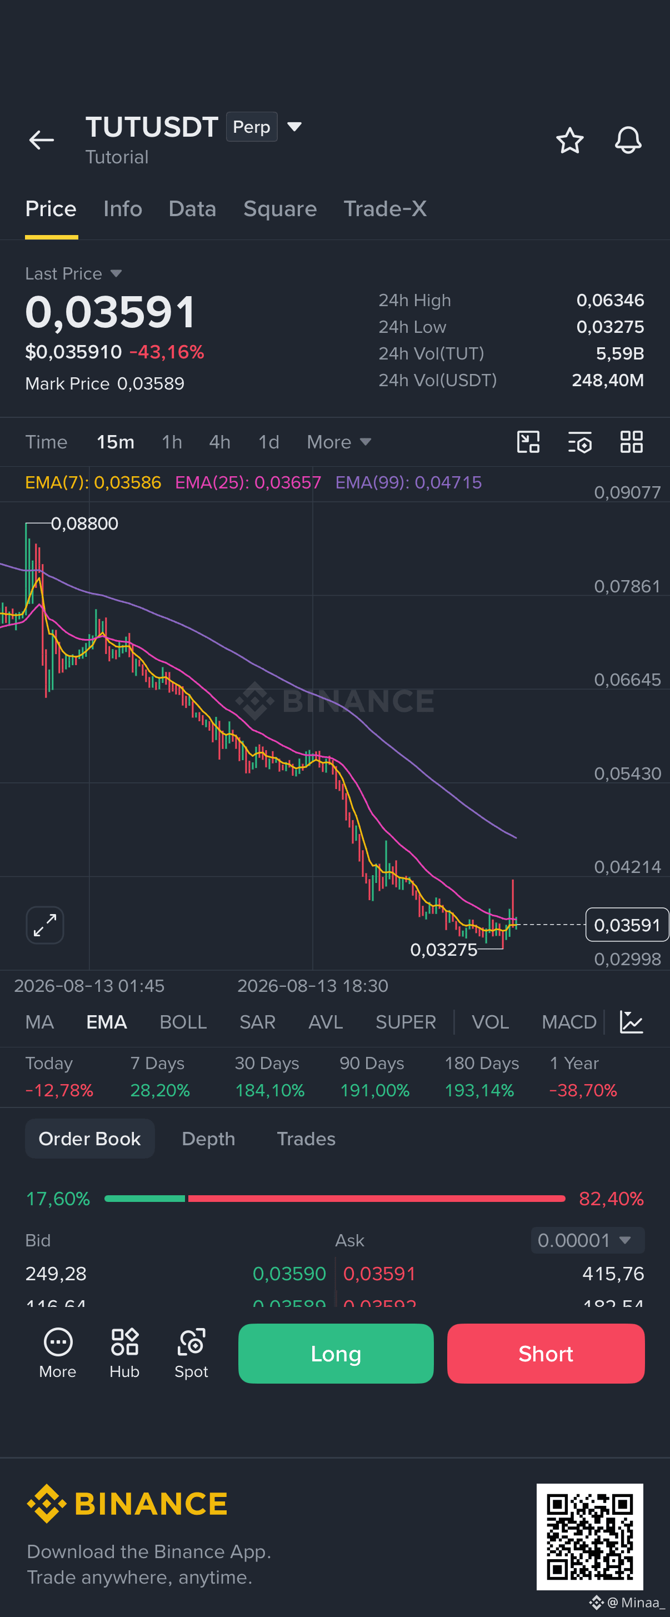Open the Order Book tab
Screen dimensions: 670x1617
tap(89, 1139)
